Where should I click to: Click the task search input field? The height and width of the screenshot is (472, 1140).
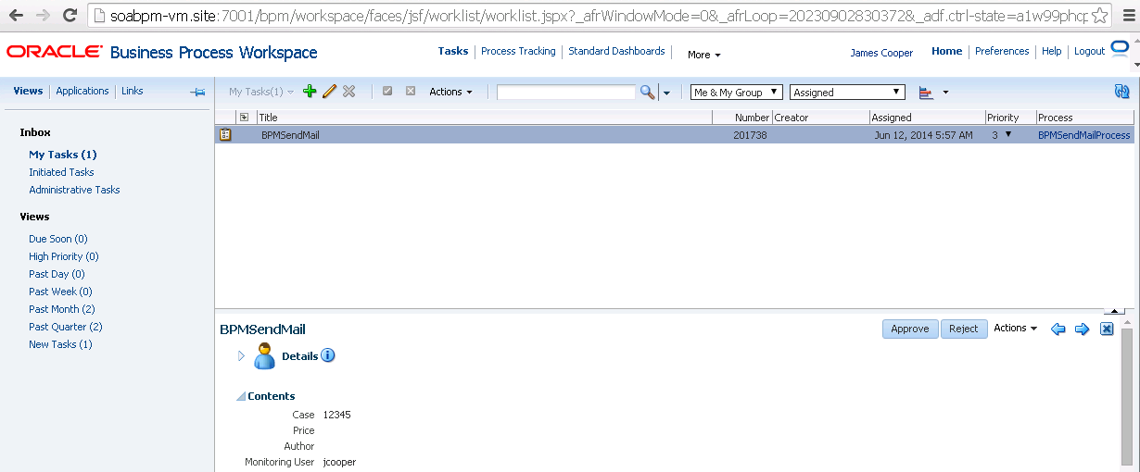(566, 92)
